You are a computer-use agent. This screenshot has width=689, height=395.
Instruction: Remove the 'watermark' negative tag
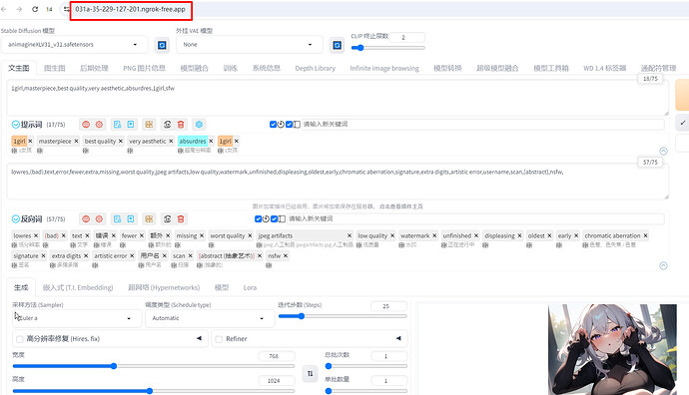coord(434,235)
